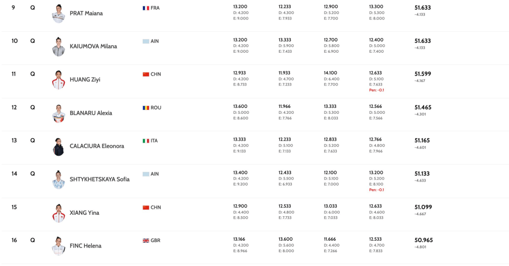Click the red Pen: -0.1 under Huang Ziyi
This screenshot has height=266, width=509.
(x=376, y=90)
